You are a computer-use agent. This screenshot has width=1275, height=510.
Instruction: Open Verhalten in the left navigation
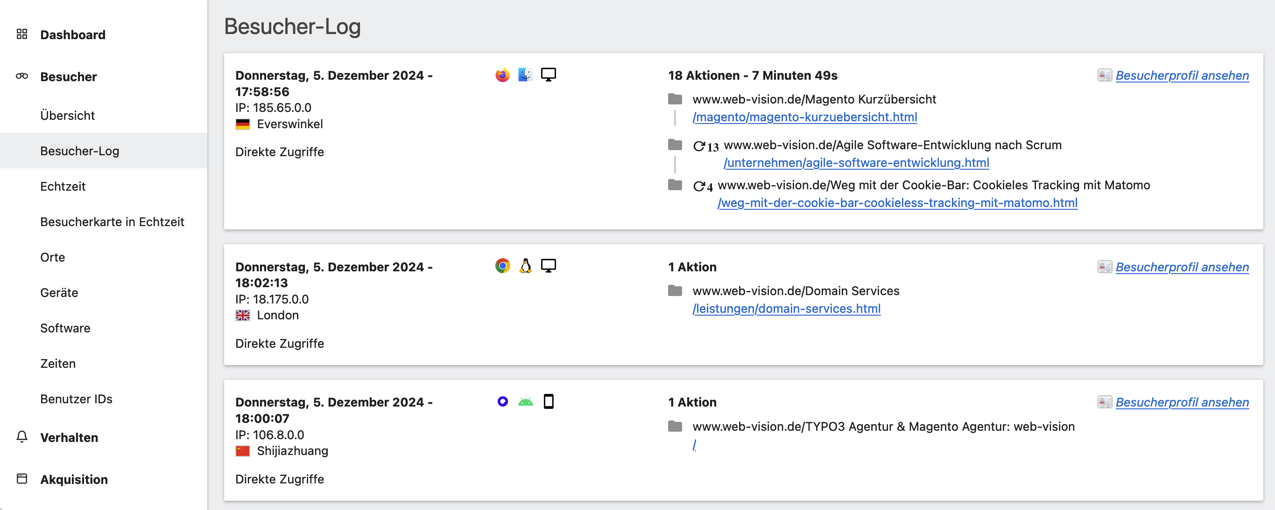coord(69,437)
